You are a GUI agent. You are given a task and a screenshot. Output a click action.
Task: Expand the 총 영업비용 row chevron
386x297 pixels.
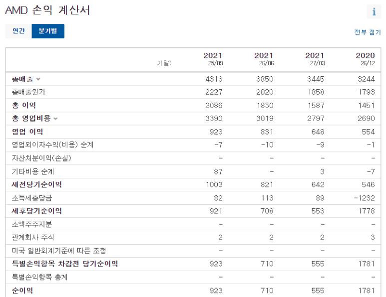(x=55, y=119)
